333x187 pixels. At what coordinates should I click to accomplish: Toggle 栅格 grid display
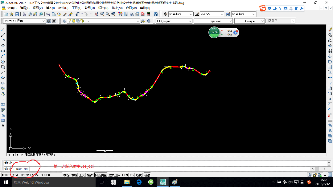[74, 175]
